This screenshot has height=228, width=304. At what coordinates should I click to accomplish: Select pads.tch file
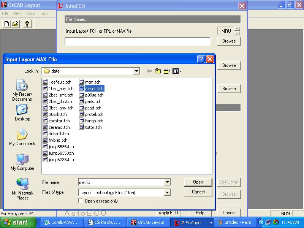90,101
